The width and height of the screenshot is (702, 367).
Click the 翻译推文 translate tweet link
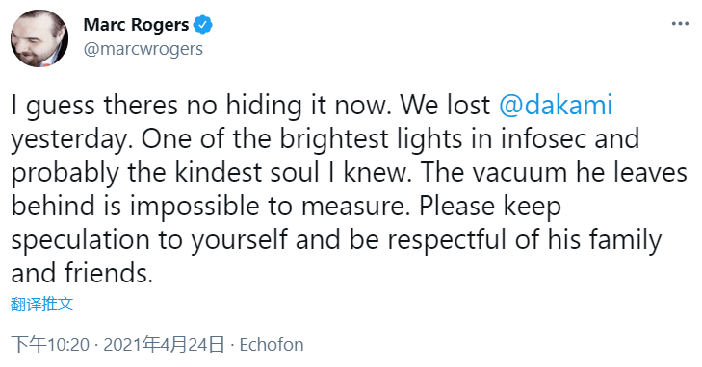[x=41, y=304]
